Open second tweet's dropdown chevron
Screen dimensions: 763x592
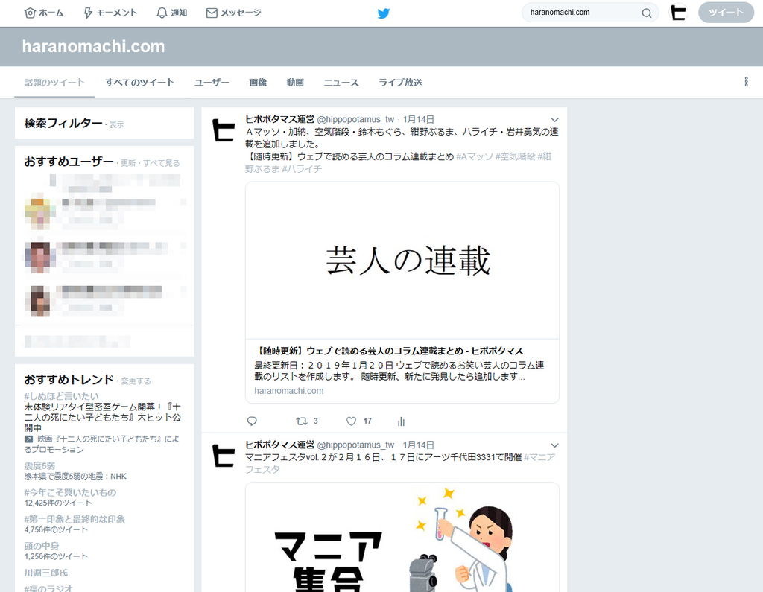pyautogui.click(x=554, y=445)
